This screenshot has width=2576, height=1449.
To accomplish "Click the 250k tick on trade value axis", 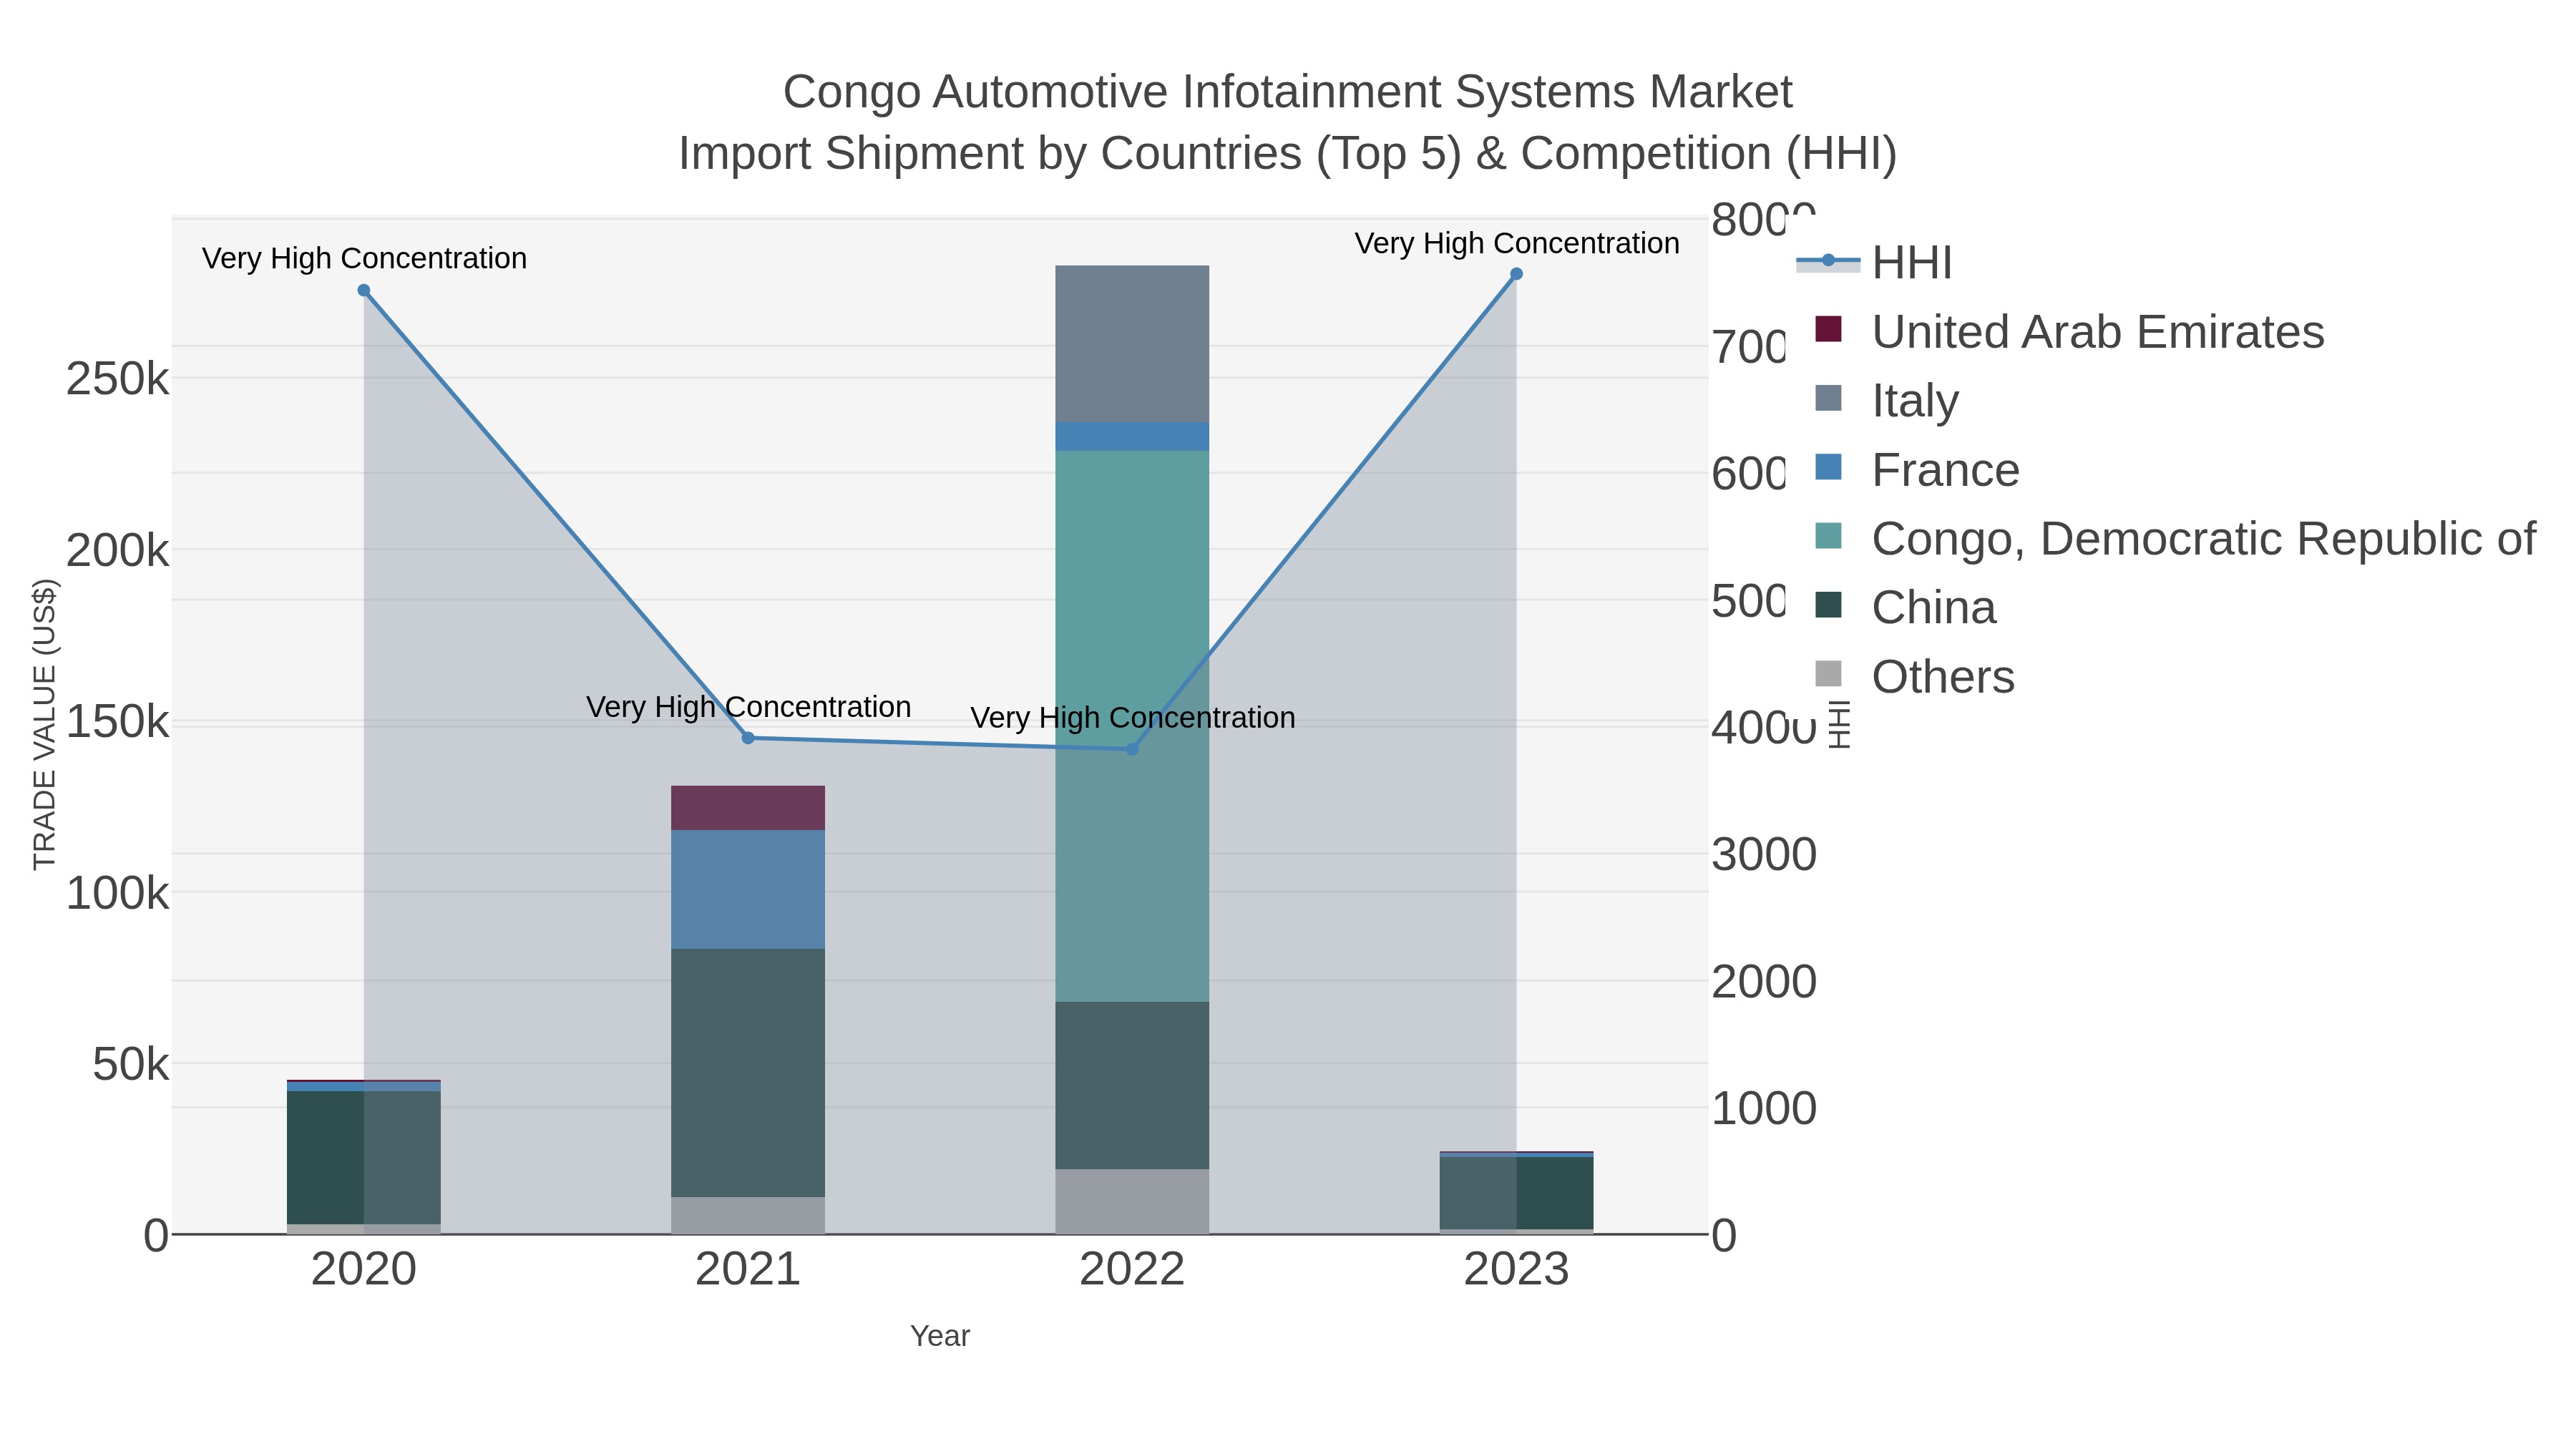I will (x=117, y=379).
